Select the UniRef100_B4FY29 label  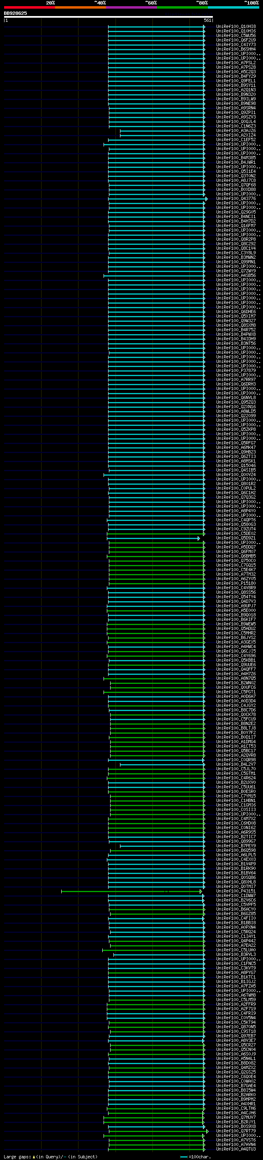click(236, 76)
